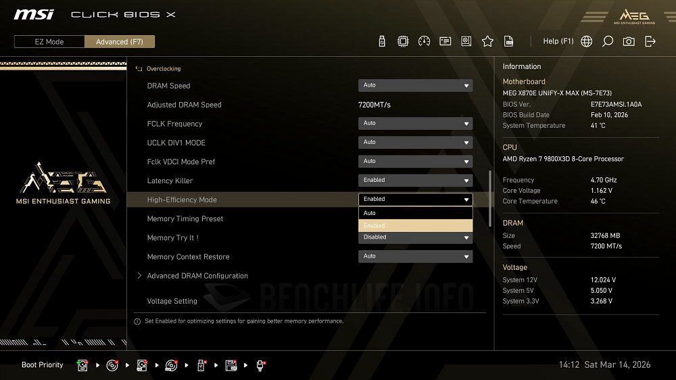This screenshot has height=380, width=676.
Task: Go back via Overclocking breadcrumb arrow
Action: tap(139, 68)
